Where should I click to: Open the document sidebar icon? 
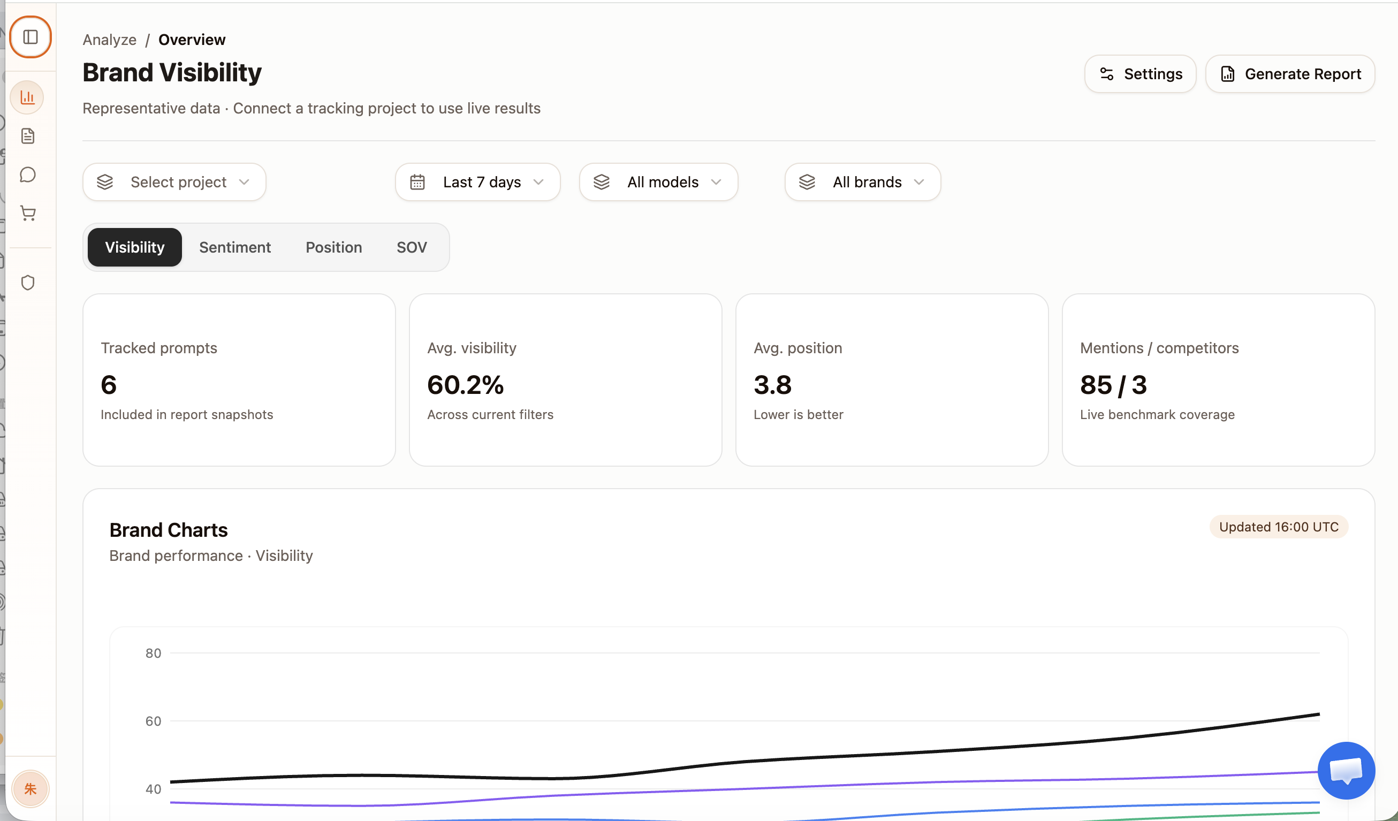pos(28,136)
